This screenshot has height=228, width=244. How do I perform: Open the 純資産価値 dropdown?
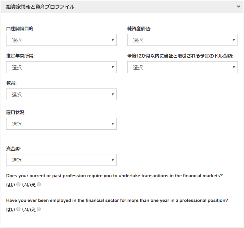coord(182,40)
